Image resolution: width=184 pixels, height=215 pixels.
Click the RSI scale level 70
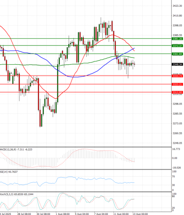(x=174, y=176)
